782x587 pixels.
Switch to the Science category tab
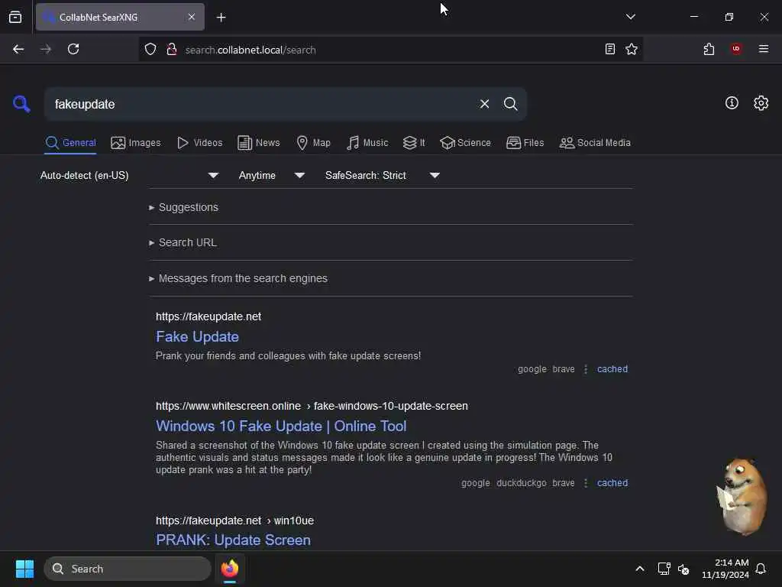coord(465,143)
